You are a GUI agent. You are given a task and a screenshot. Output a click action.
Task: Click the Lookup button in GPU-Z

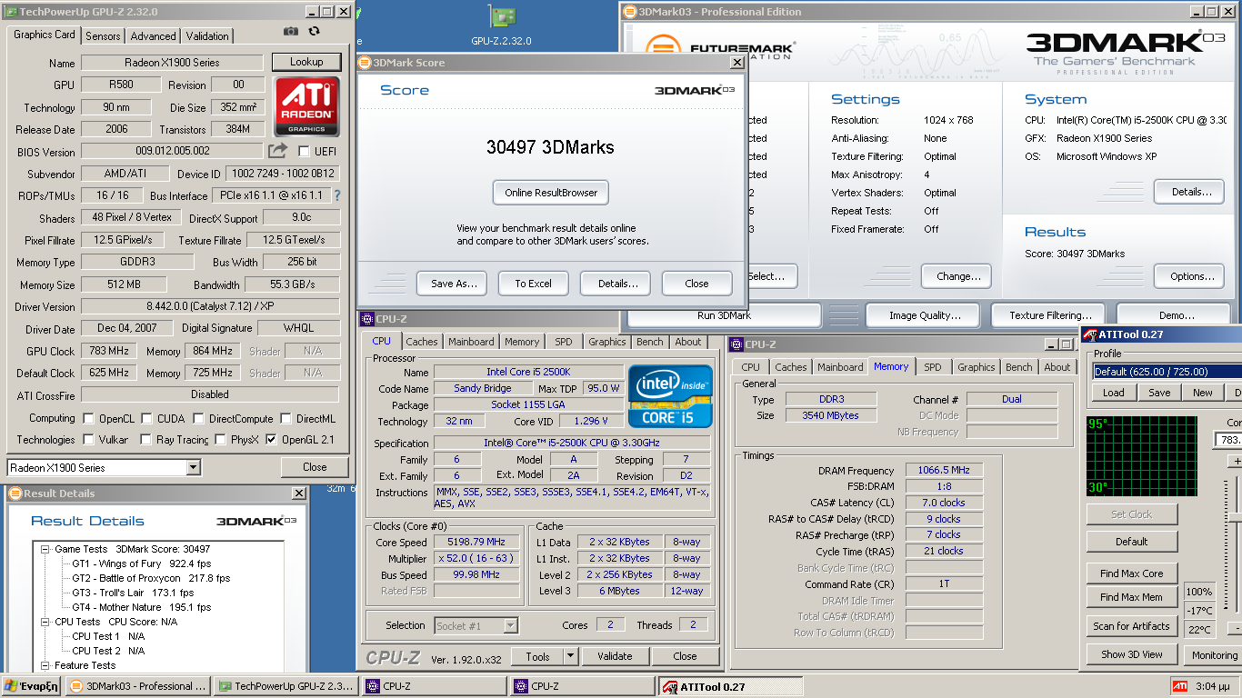[x=306, y=62]
